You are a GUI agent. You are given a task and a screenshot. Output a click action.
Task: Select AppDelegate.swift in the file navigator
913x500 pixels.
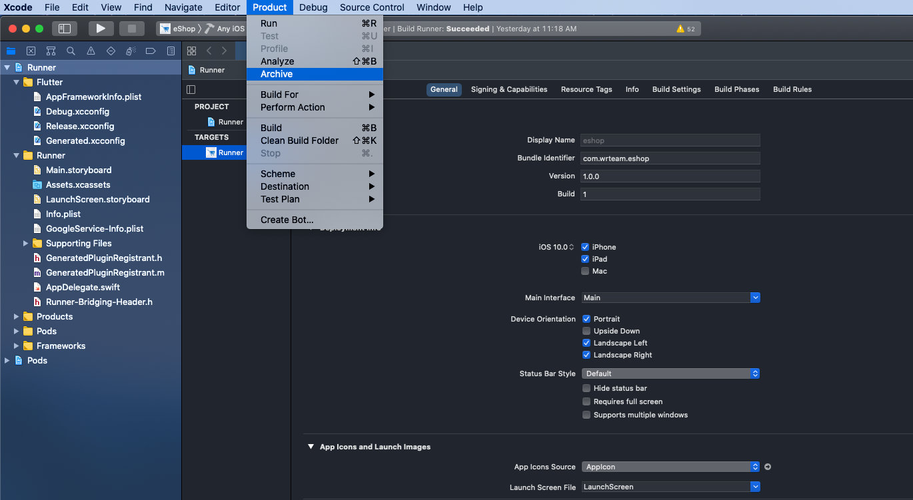(83, 287)
